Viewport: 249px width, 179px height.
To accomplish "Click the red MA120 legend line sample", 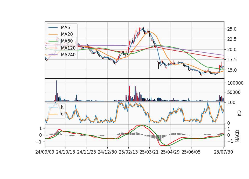I will pyautogui.click(x=53, y=48).
